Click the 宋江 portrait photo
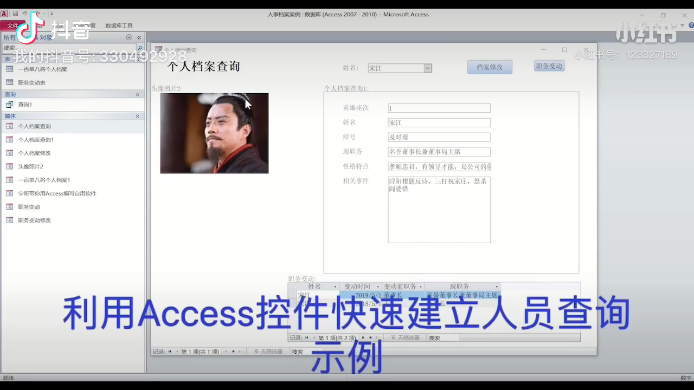 (214, 133)
